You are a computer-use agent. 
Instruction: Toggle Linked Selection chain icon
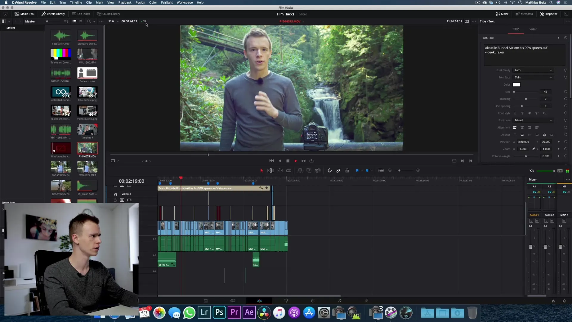click(338, 171)
